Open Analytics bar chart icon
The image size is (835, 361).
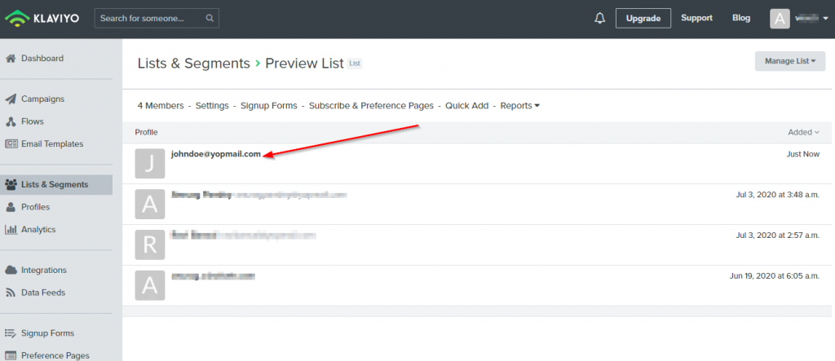point(10,230)
